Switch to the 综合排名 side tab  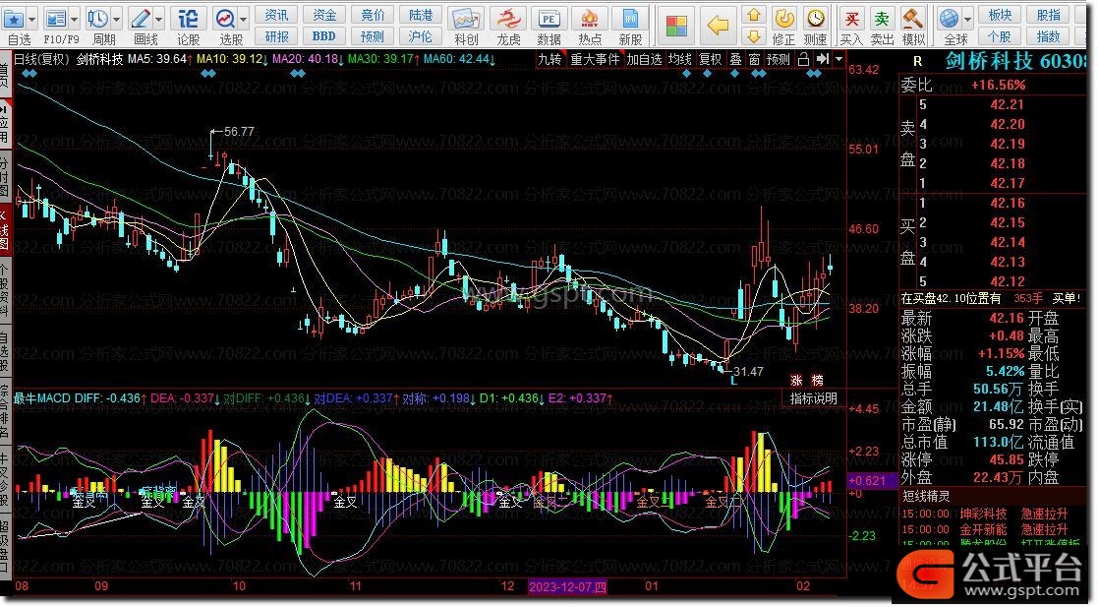[4, 411]
